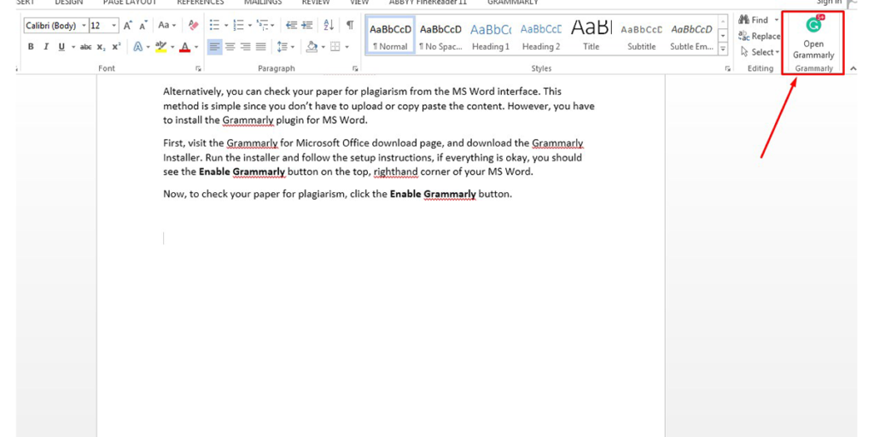The width and height of the screenshot is (874, 437).
Task: Justify the paragraph text
Action: (x=260, y=48)
